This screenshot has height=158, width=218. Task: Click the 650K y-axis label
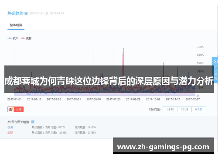click(x=200, y=55)
